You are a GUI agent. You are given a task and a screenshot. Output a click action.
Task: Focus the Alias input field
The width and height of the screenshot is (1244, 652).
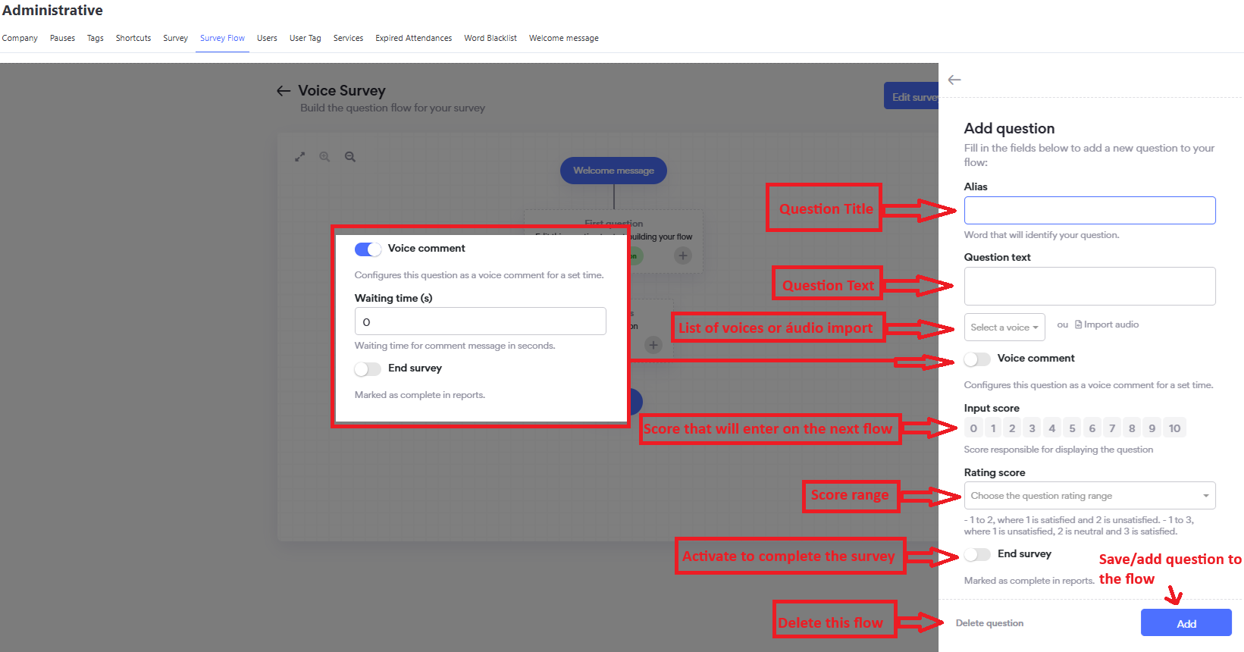(x=1089, y=210)
